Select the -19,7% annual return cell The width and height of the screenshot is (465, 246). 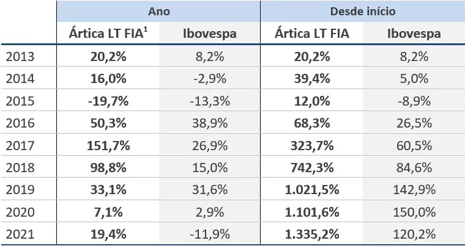pyautogui.click(x=108, y=101)
